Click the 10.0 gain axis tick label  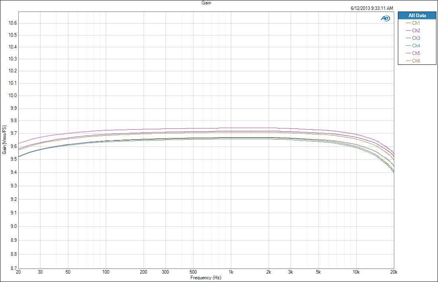coord(13,95)
